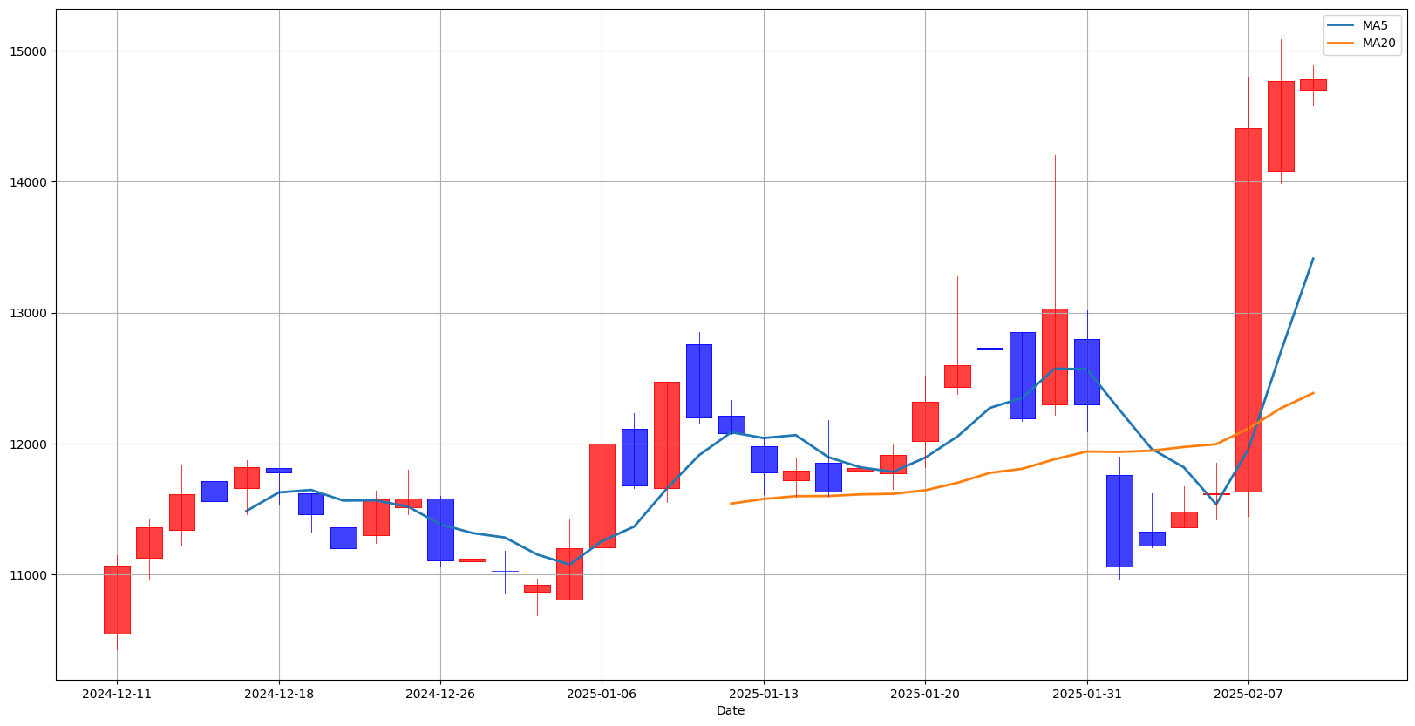
Task: Click the last red candlestick at far right
Action: tap(1313, 85)
